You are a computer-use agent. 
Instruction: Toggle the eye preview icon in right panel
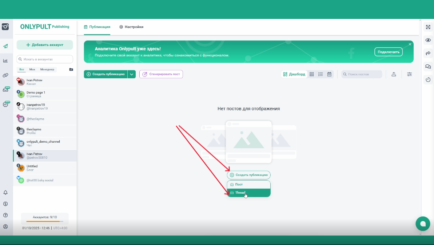[428, 40]
